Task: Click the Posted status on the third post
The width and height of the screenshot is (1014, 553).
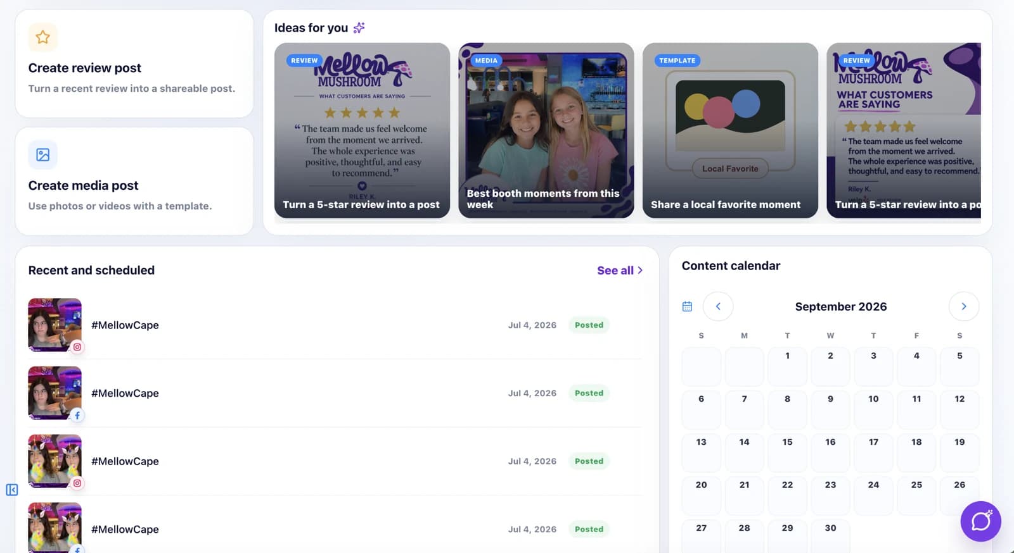Action: click(x=589, y=461)
